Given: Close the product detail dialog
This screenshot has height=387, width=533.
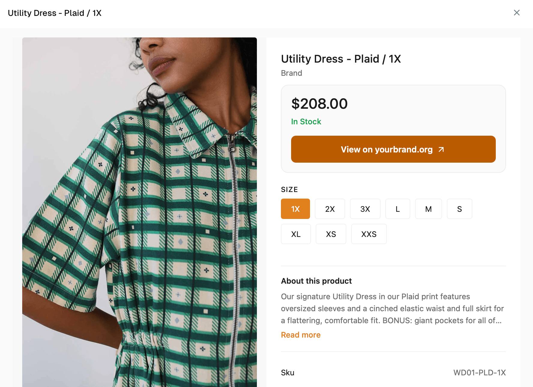Looking at the screenshot, I should (x=516, y=13).
